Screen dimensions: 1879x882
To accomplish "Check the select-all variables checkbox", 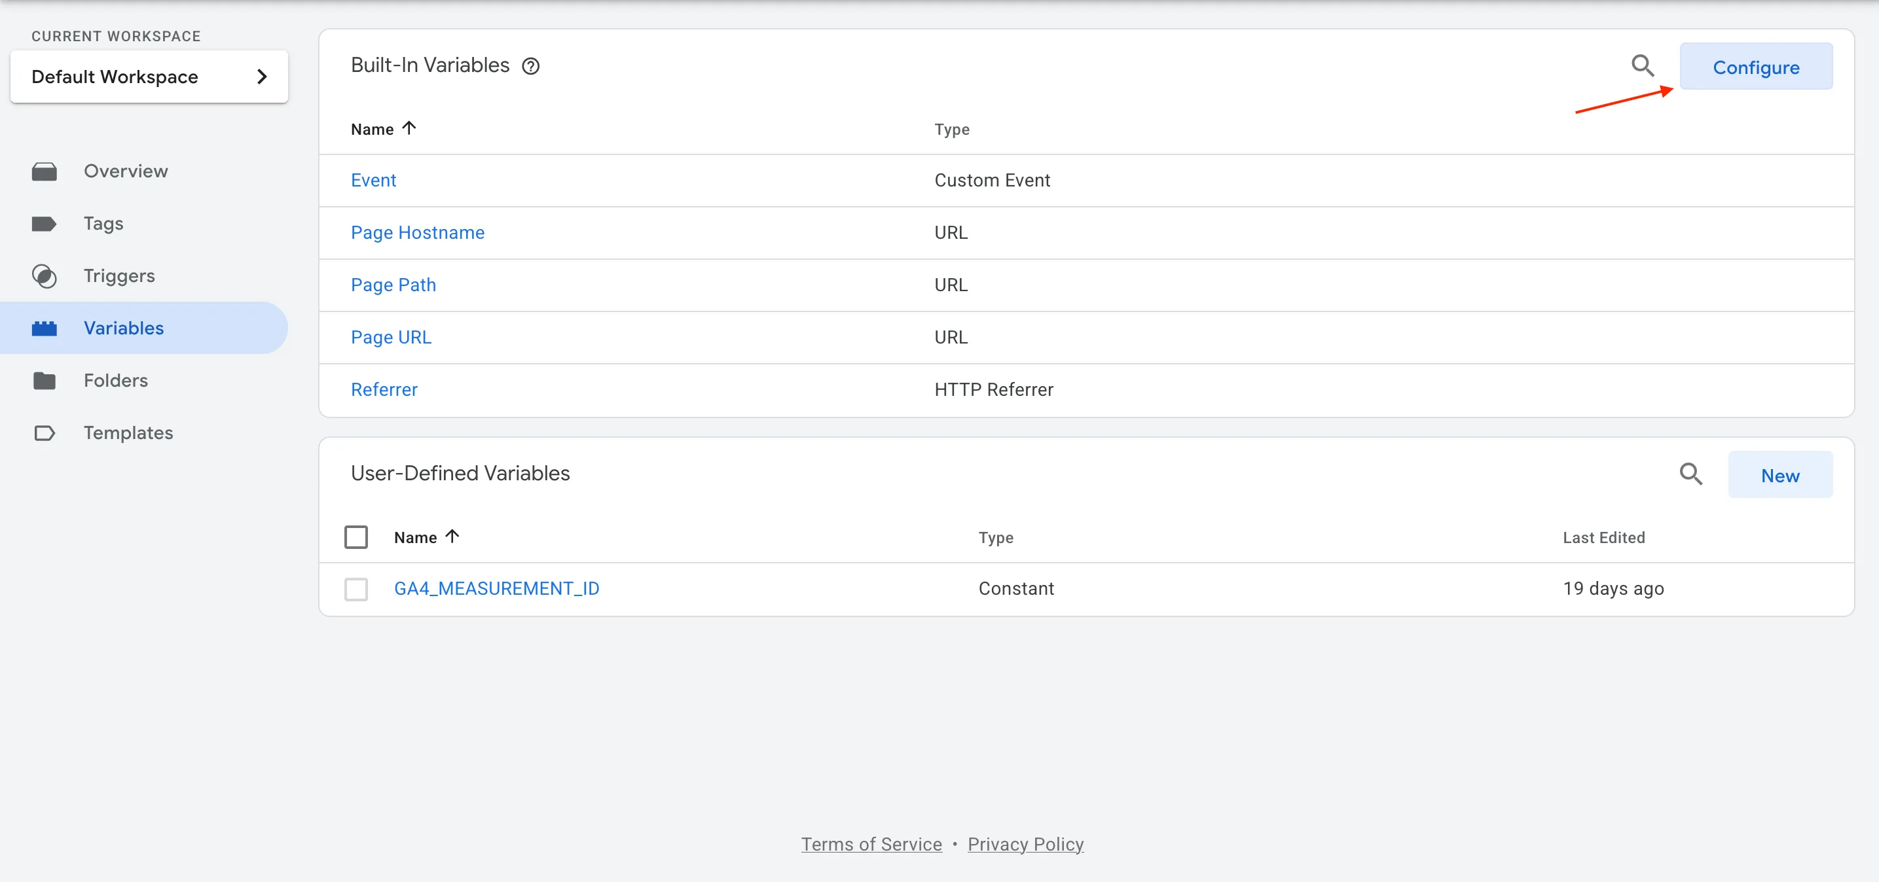I will (x=356, y=537).
